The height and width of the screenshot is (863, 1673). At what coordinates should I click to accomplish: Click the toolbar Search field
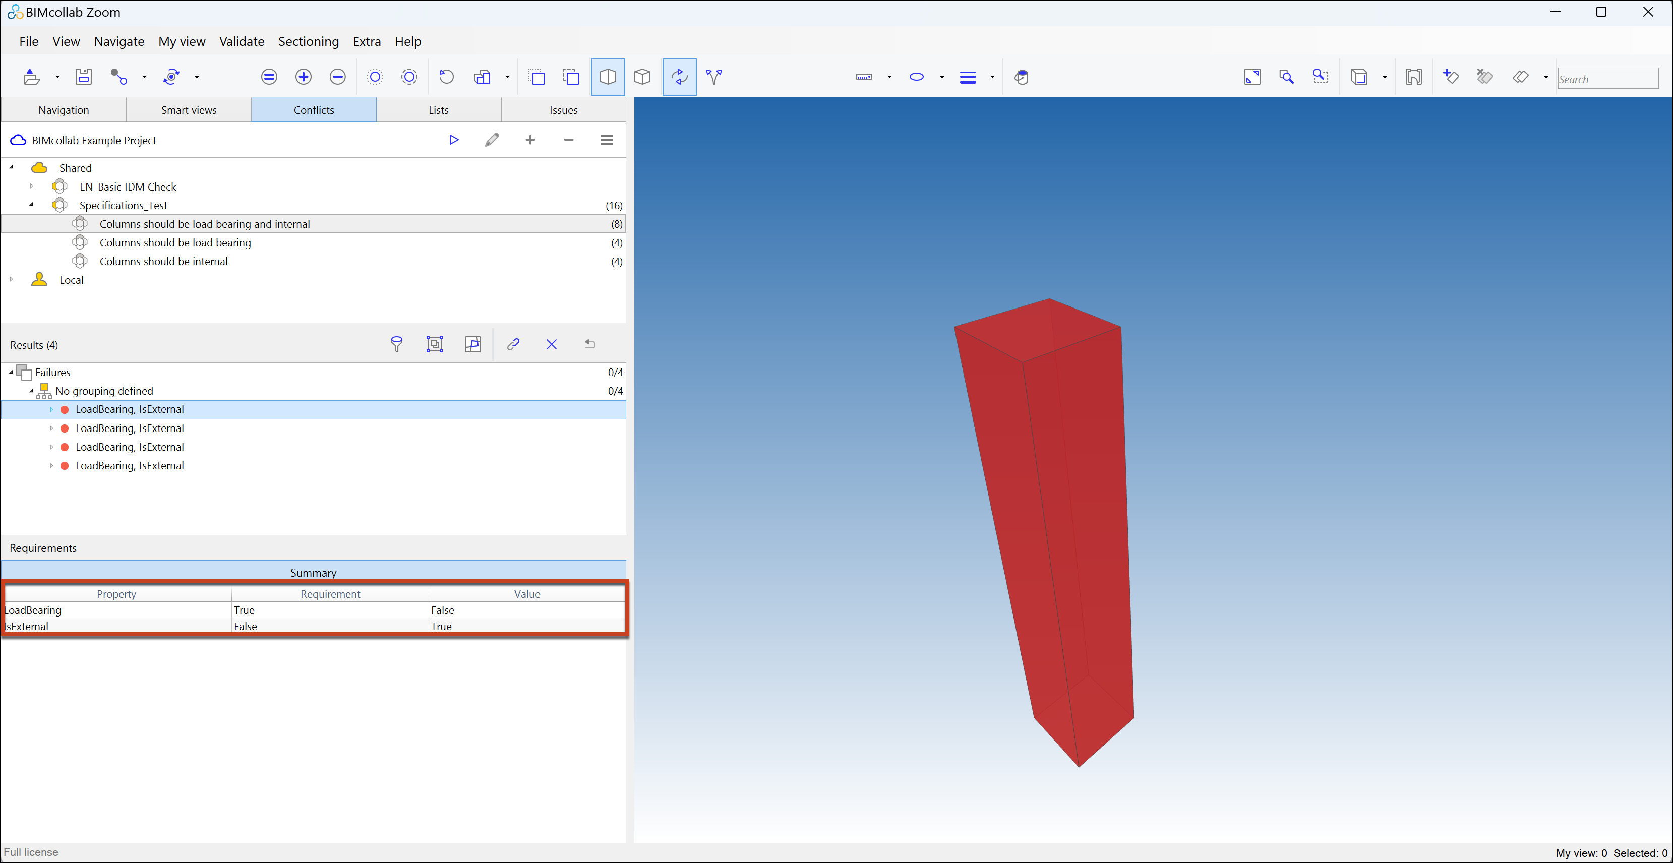[1607, 79]
